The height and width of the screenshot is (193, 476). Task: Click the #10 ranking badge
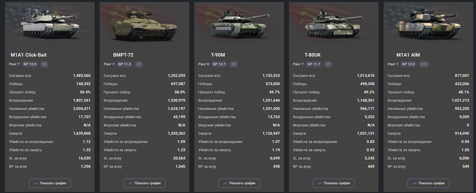coord(424,64)
